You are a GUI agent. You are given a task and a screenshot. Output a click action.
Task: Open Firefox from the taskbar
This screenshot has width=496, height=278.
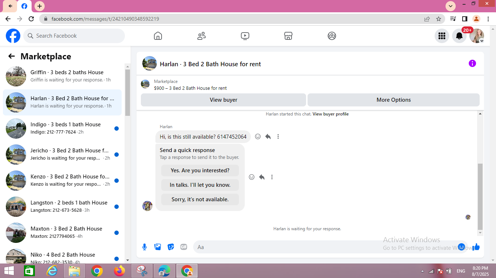coord(119,271)
